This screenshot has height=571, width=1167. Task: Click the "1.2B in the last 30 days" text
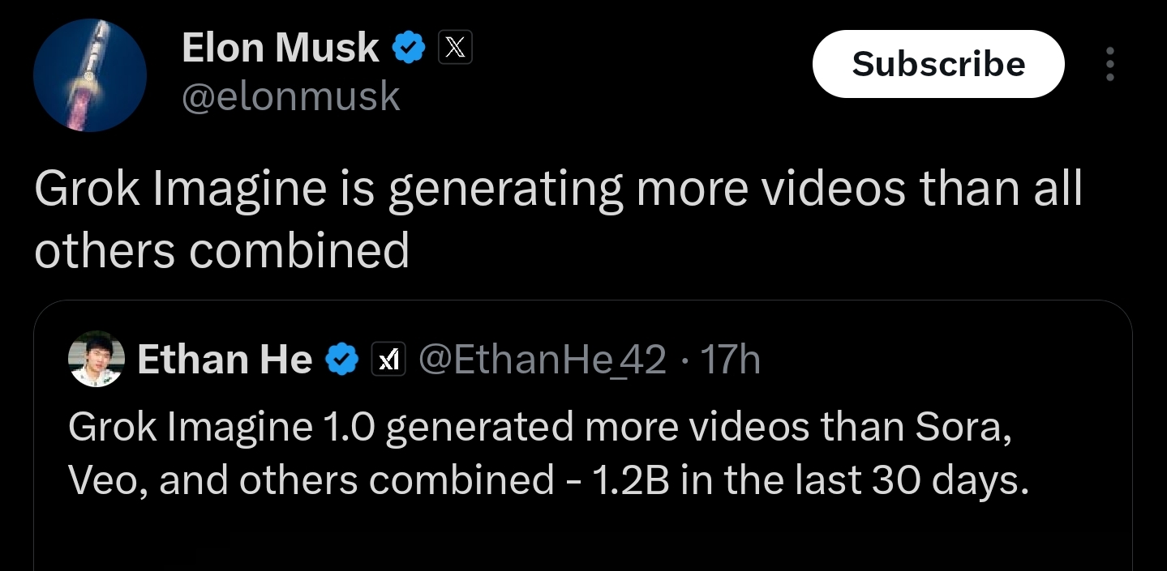point(810,480)
